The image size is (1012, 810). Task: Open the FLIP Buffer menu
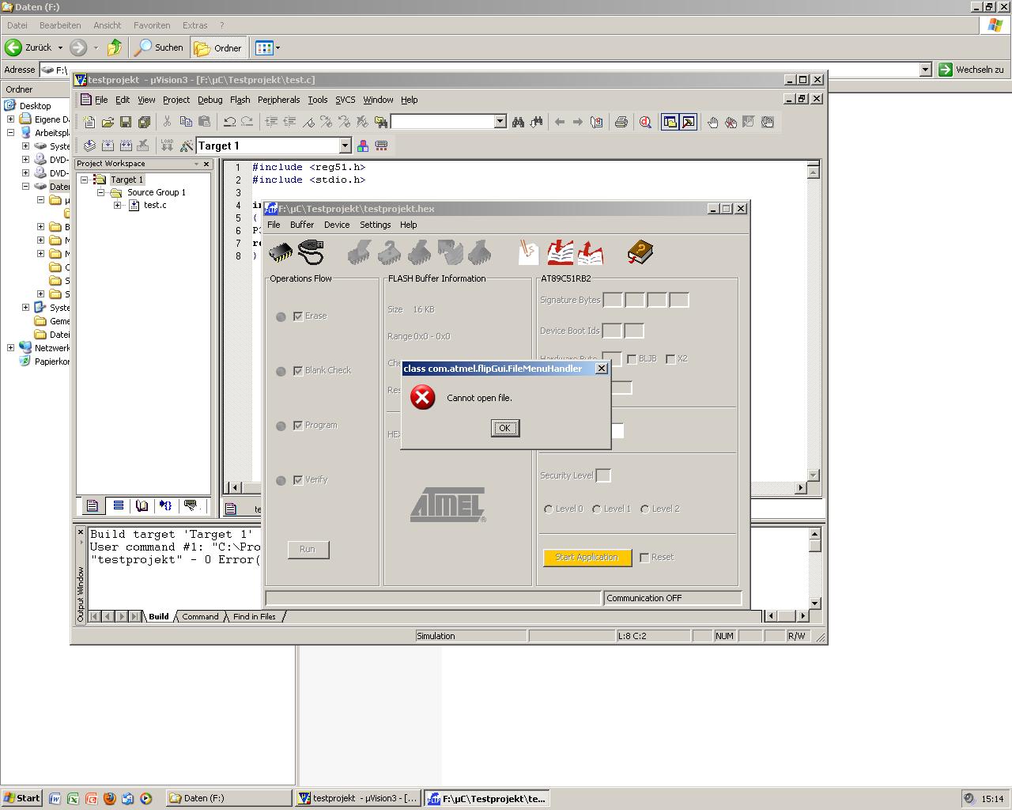[302, 225]
